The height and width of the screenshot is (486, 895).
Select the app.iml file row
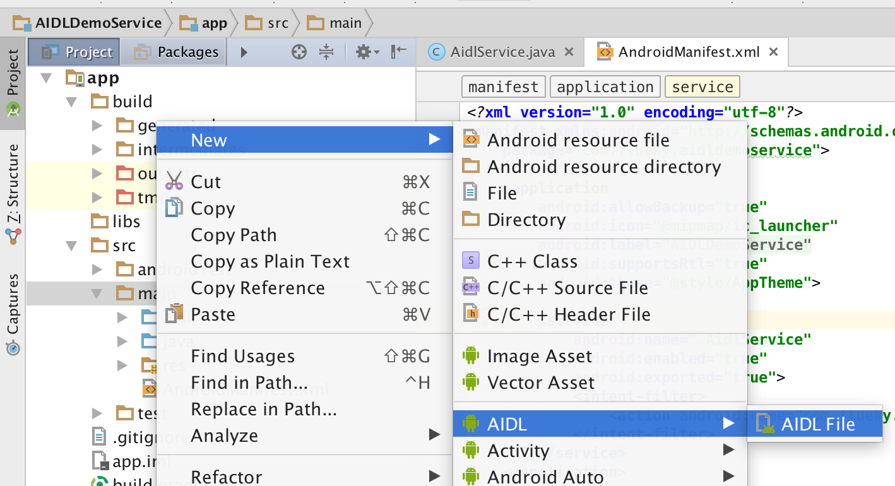(x=222, y=461)
